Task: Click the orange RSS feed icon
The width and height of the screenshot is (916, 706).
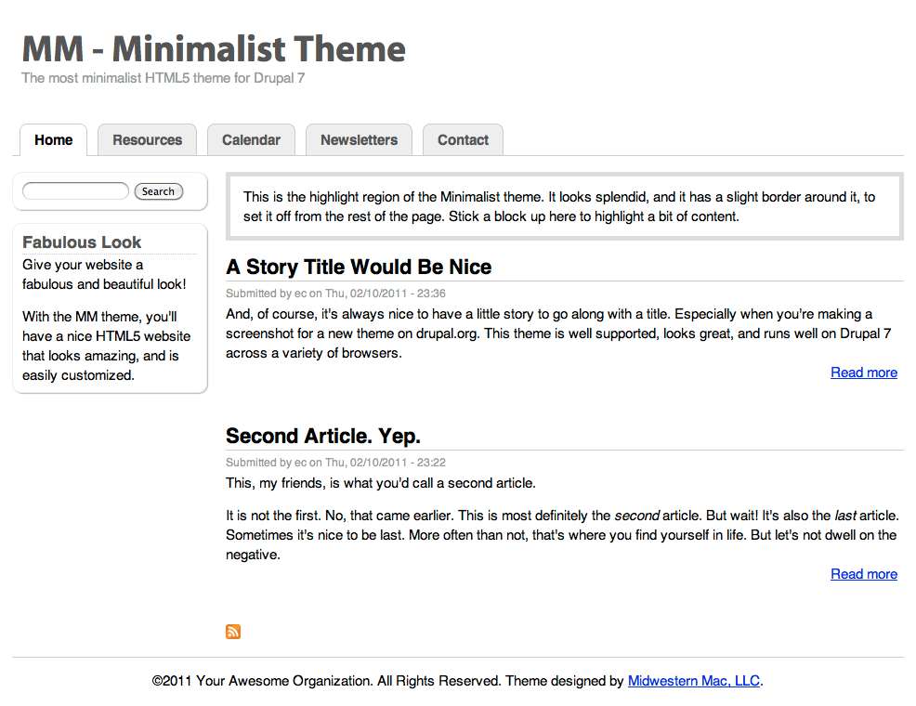Action: pos(233,632)
